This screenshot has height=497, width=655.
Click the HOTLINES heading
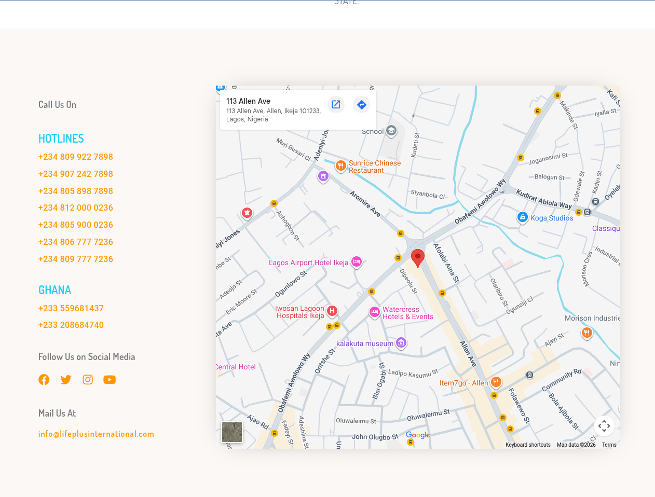(x=61, y=139)
